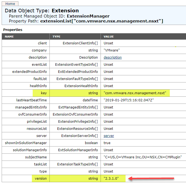This screenshot has height=186, width=186.
Task: Select the resourceList property name
Action: pyautogui.click(x=37, y=128)
